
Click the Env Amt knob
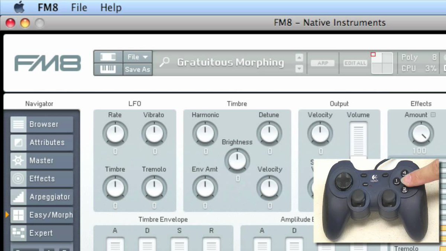pyautogui.click(x=205, y=187)
